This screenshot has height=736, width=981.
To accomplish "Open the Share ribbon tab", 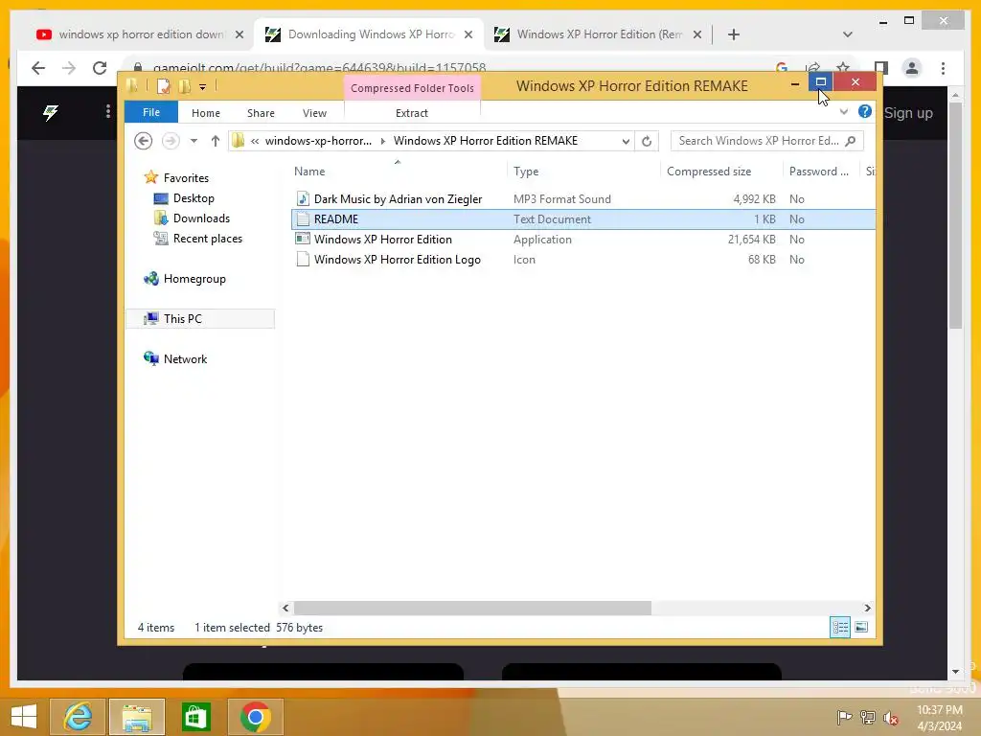I will 261,113.
